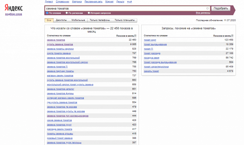Open рассада семян томата query
Viewport: 244px width, 145px height.
(59, 129)
